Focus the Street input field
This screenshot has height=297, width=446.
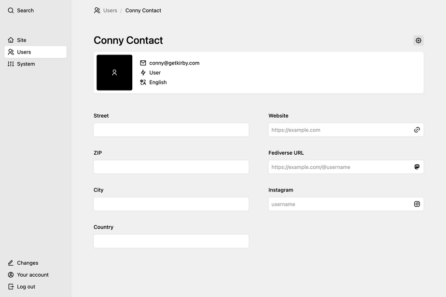(x=171, y=130)
